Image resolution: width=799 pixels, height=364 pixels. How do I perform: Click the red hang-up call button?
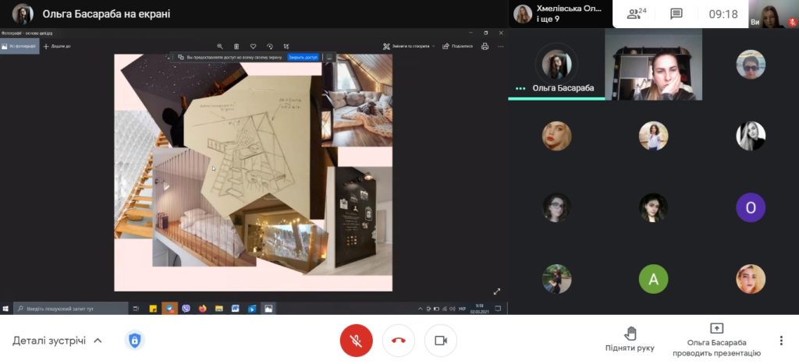coord(398,341)
